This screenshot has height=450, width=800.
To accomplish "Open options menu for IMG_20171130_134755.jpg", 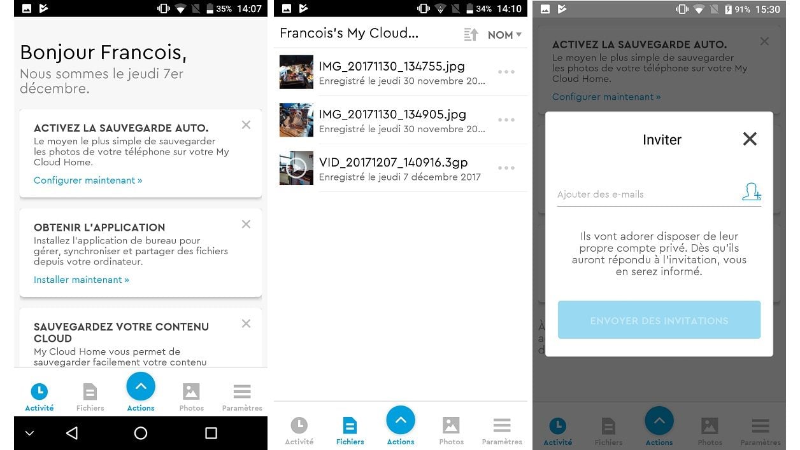I will tap(506, 72).
